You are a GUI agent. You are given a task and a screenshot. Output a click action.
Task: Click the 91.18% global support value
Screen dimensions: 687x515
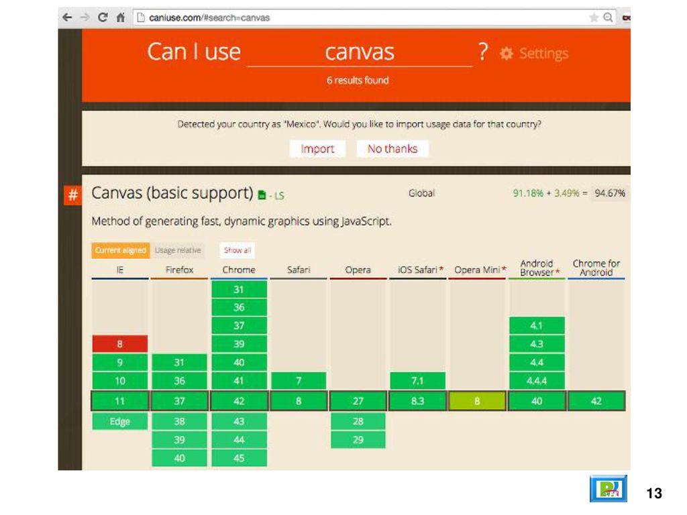tap(528, 193)
